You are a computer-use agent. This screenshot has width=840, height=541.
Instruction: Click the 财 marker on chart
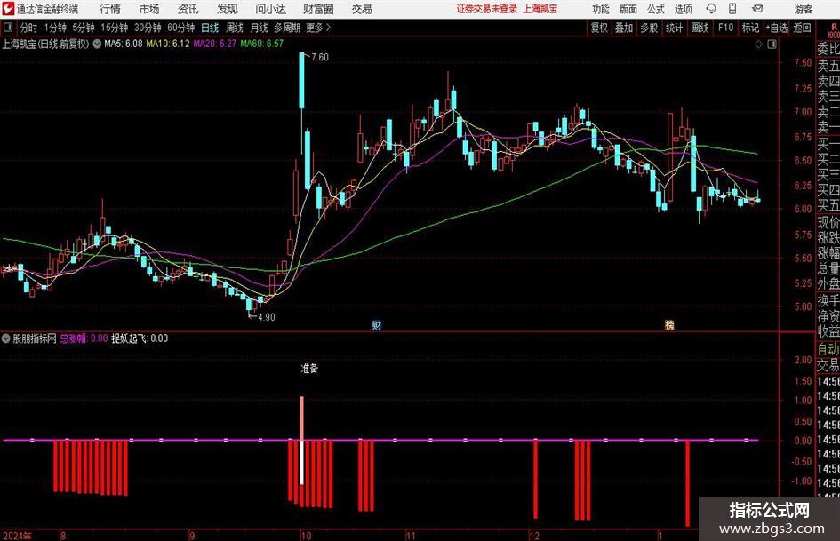tap(377, 324)
